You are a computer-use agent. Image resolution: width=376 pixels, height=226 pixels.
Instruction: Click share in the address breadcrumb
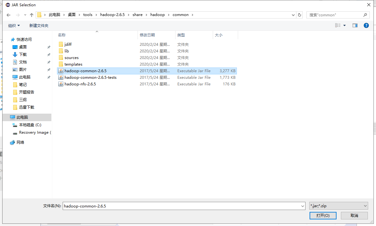click(138, 15)
